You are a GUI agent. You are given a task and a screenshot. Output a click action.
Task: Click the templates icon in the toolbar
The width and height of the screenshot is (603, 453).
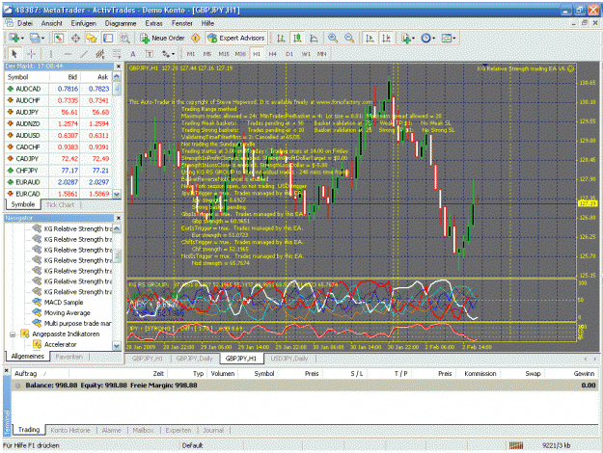pos(447,38)
